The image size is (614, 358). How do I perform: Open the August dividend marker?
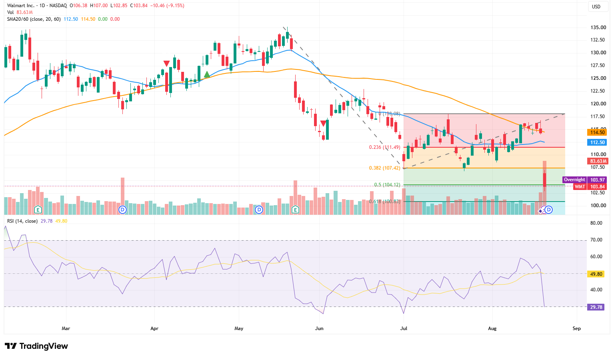click(x=549, y=210)
